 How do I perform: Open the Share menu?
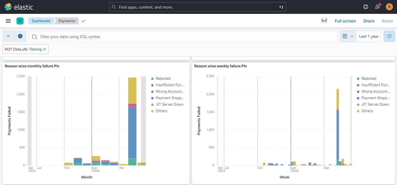(x=369, y=21)
